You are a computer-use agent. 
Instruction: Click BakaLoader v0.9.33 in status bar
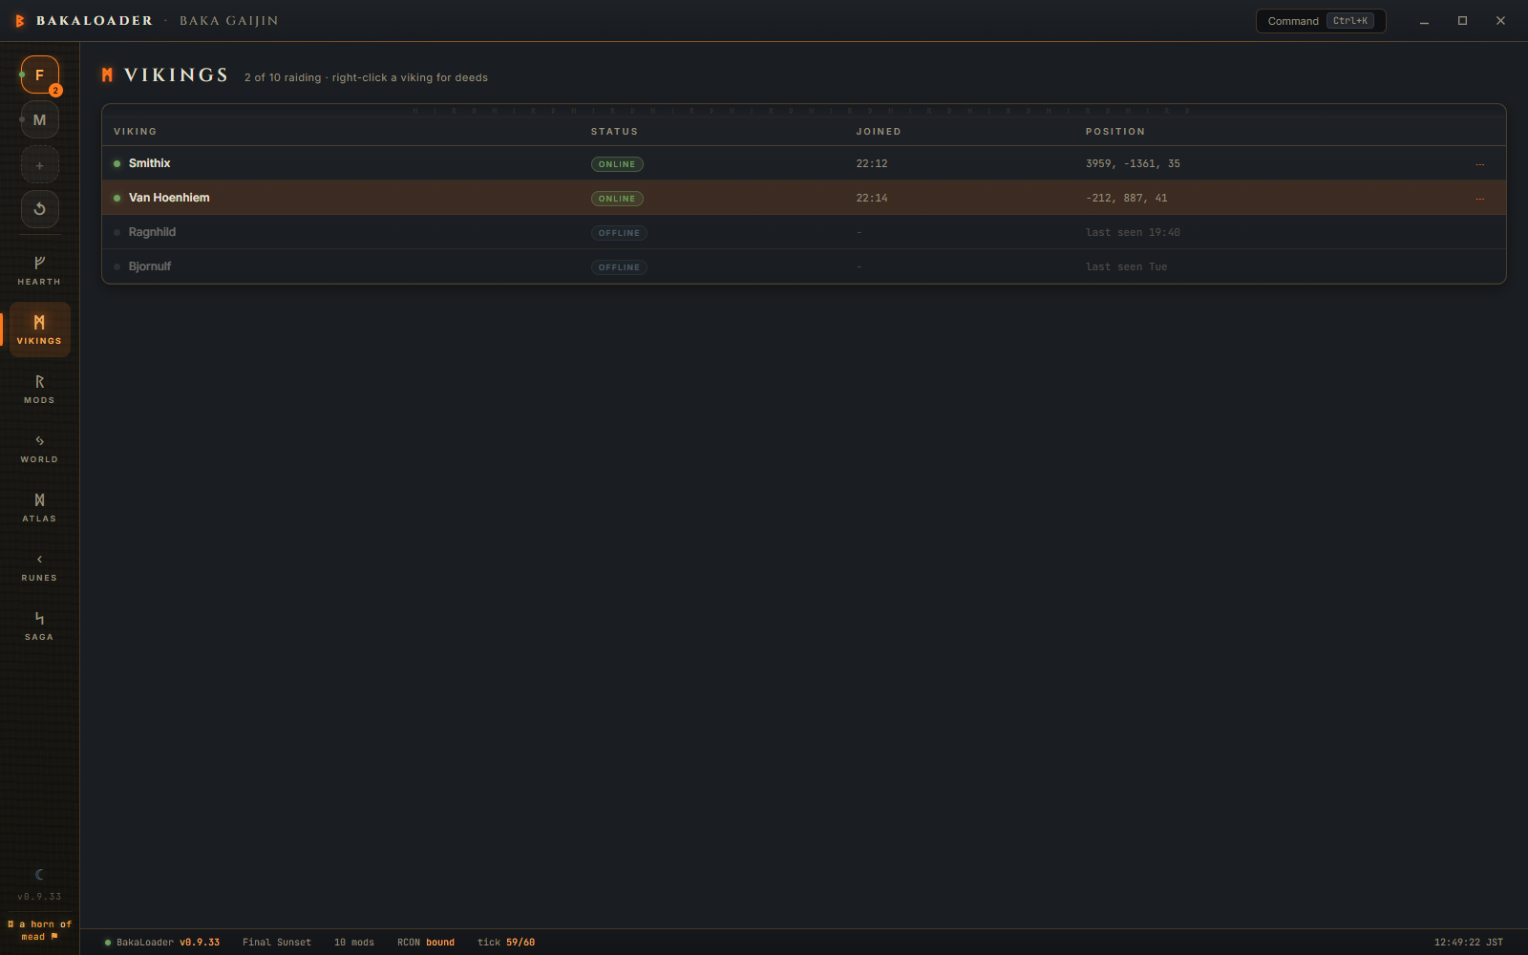click(168, 943)
